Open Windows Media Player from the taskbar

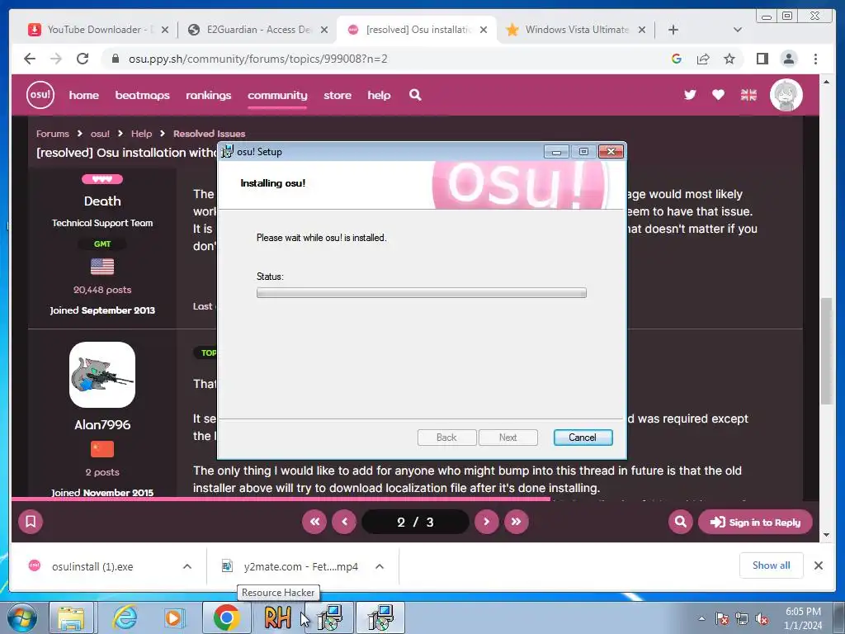click(x=174, y=617)
